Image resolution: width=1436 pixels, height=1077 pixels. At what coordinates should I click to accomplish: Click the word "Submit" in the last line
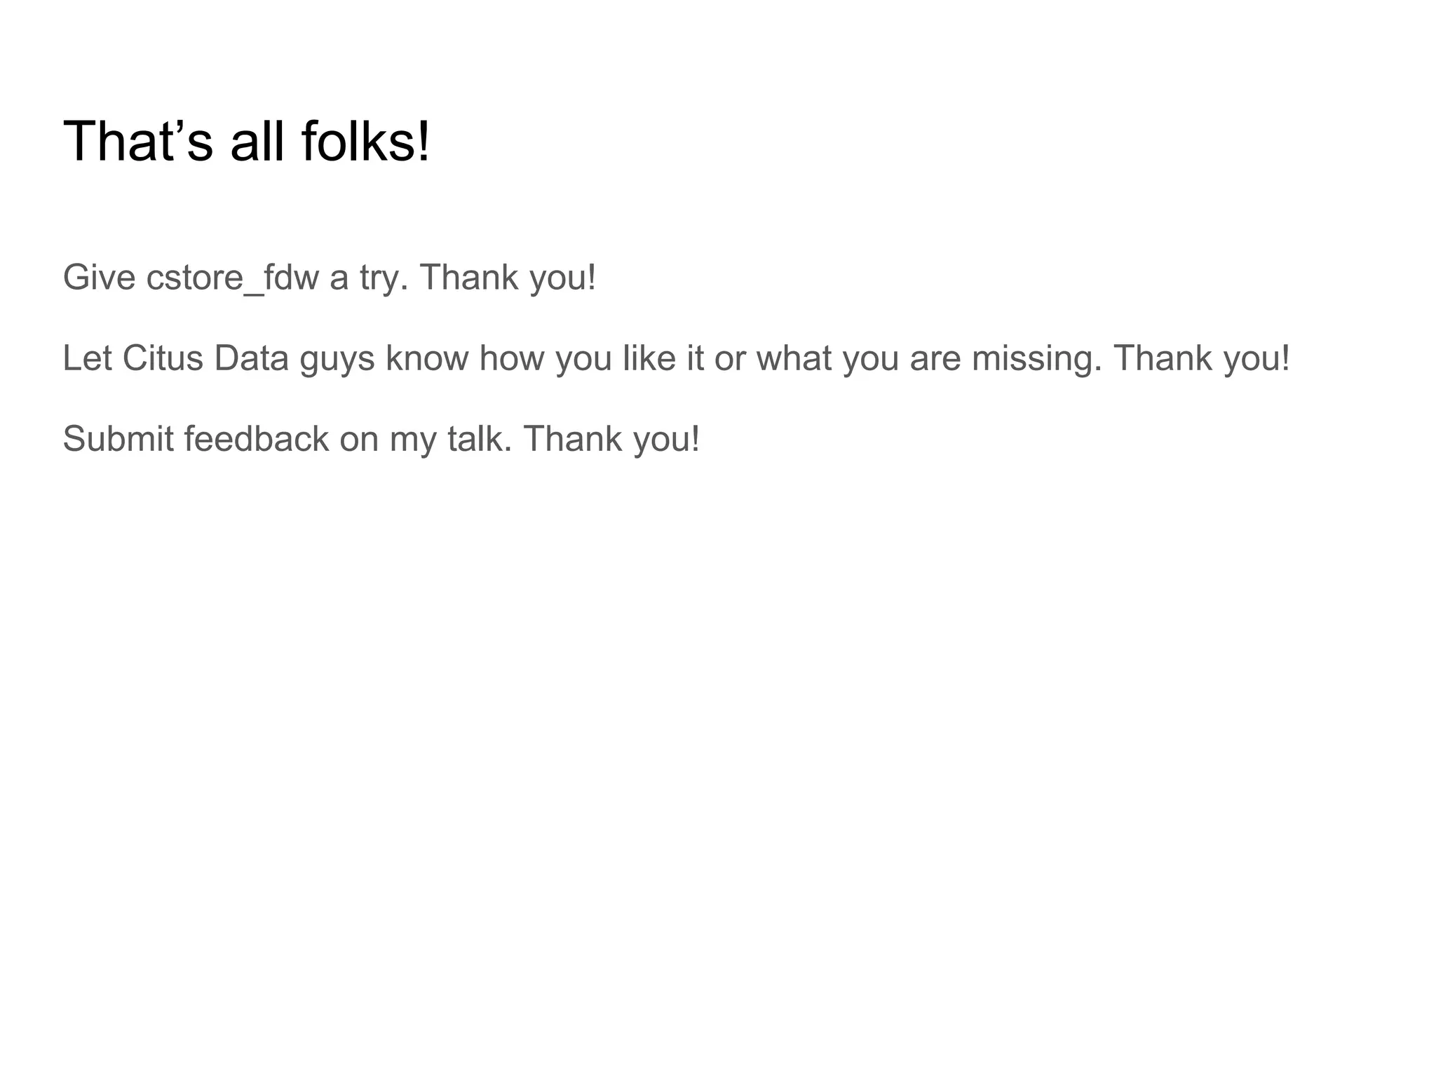click(x=118, y=439)
